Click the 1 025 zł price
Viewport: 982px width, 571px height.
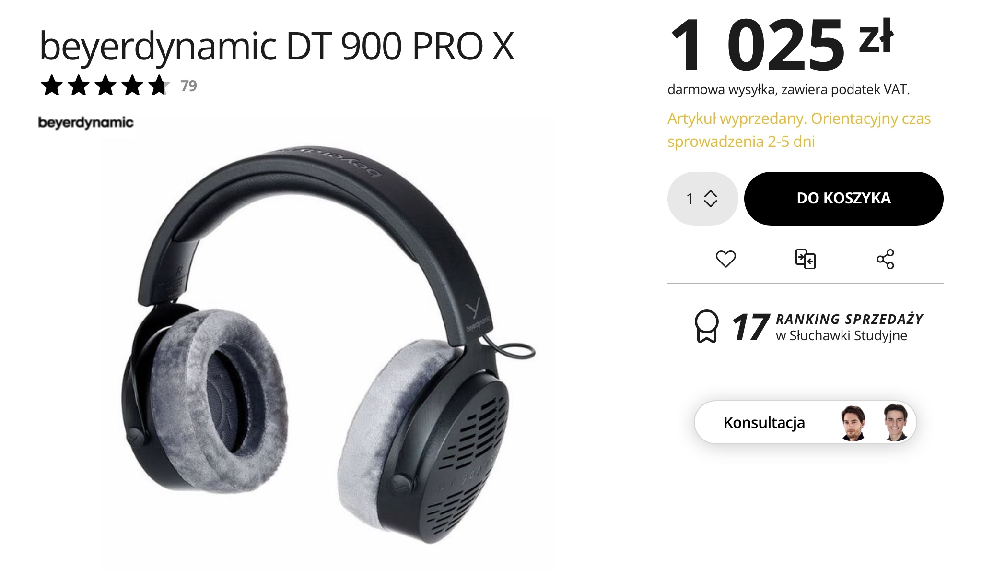(x=782, y=44)
